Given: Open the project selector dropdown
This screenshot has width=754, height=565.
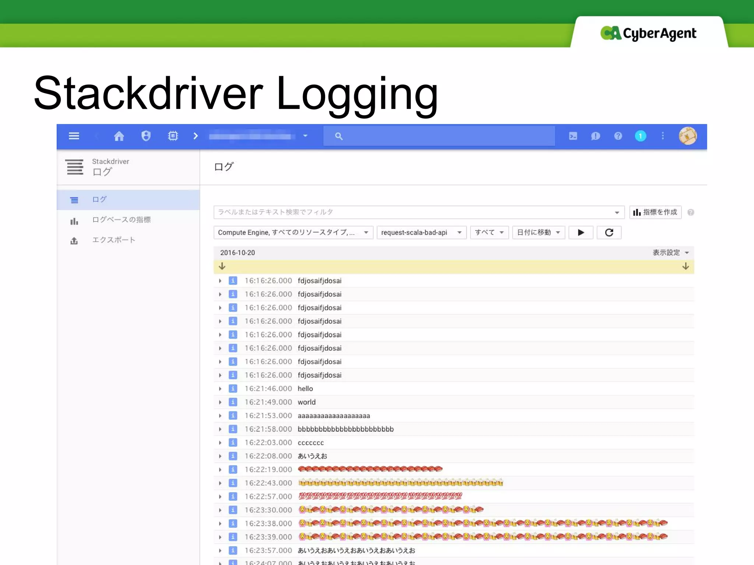Looking at the screenshot, I should coord(305,136).
